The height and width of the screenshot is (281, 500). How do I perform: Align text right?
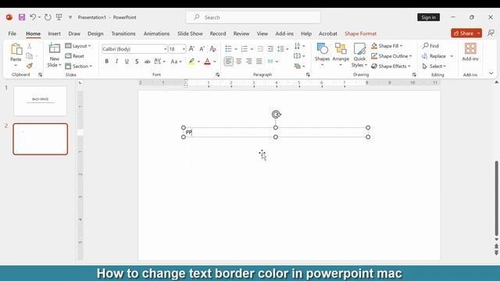pyautogui.click(x=248, y=61)
